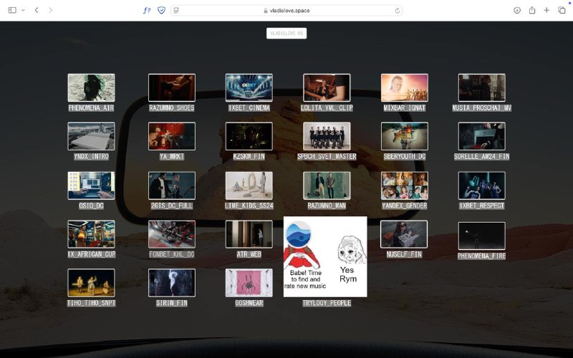
Task: Open OSIO_DC thumbnail
Action: coord(91,185)
